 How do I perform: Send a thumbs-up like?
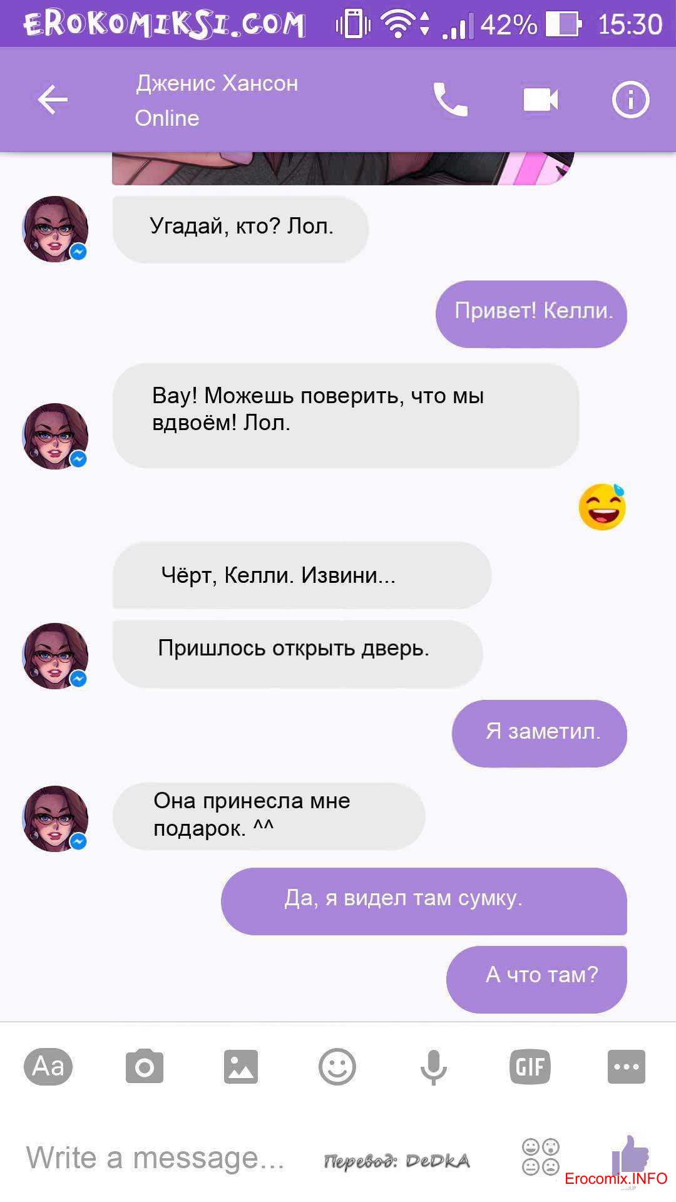click(x=630, y=1156)
